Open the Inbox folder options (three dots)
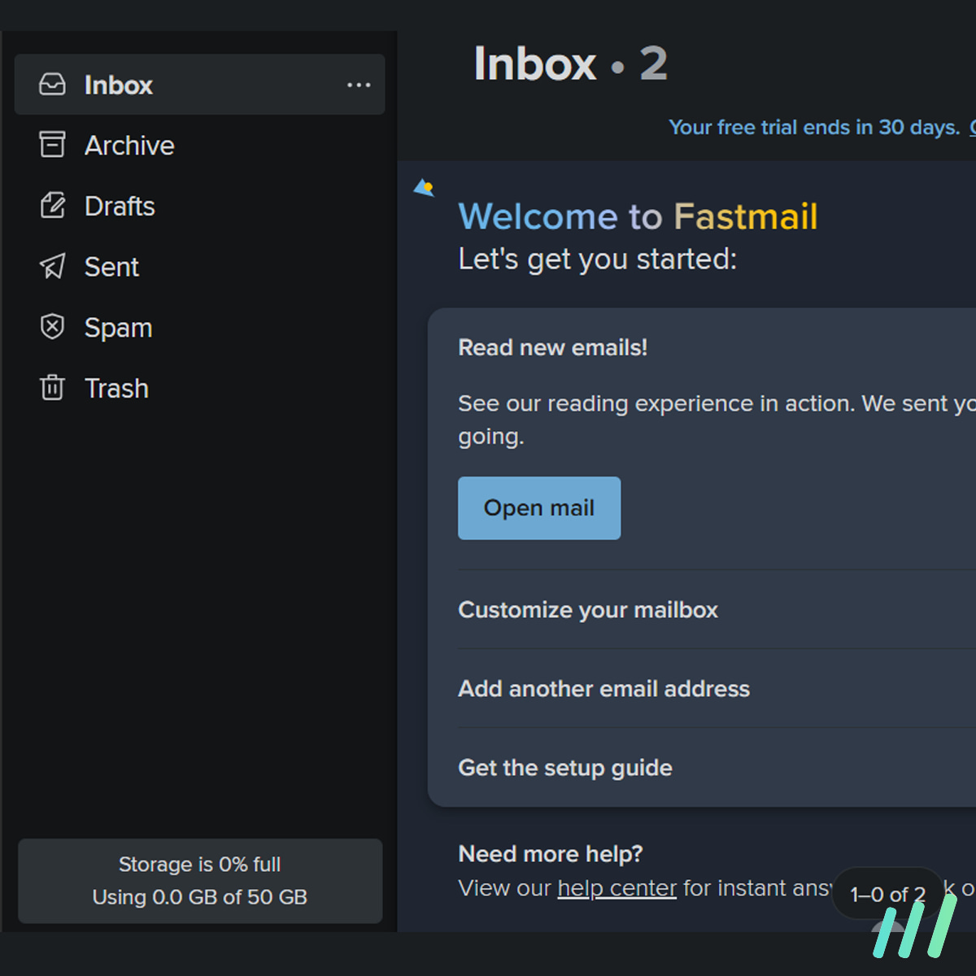This screenshot has height=976, width=976. click(359, 85)
